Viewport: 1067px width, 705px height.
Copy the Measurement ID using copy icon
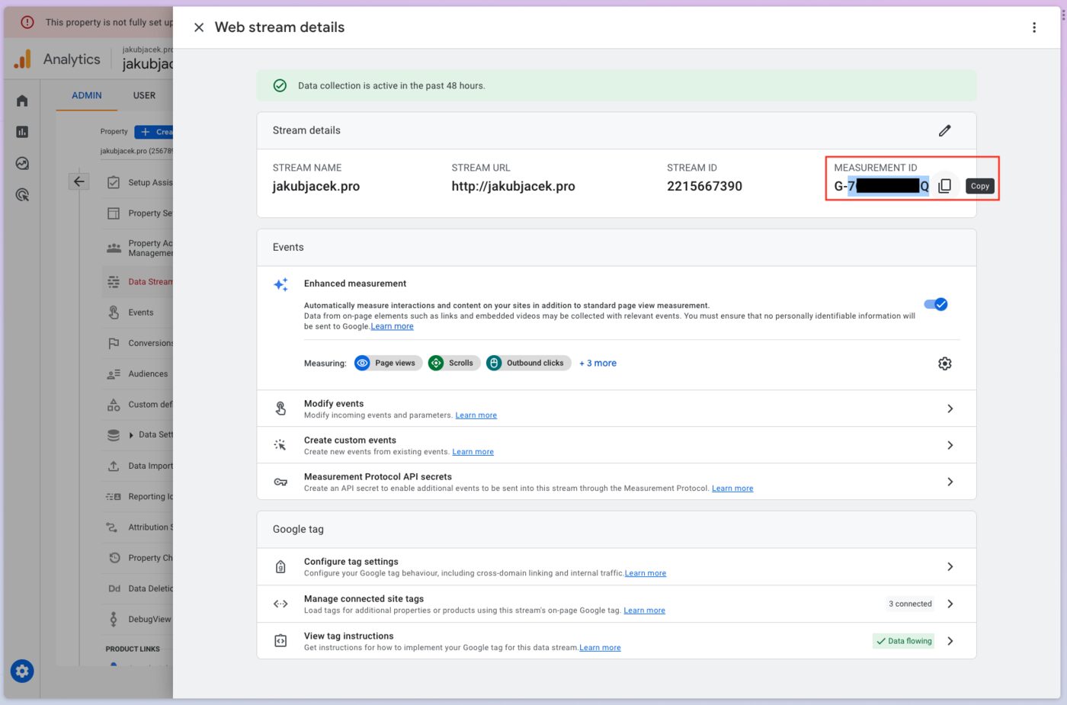pyautogui.click(x=944, y=184)
